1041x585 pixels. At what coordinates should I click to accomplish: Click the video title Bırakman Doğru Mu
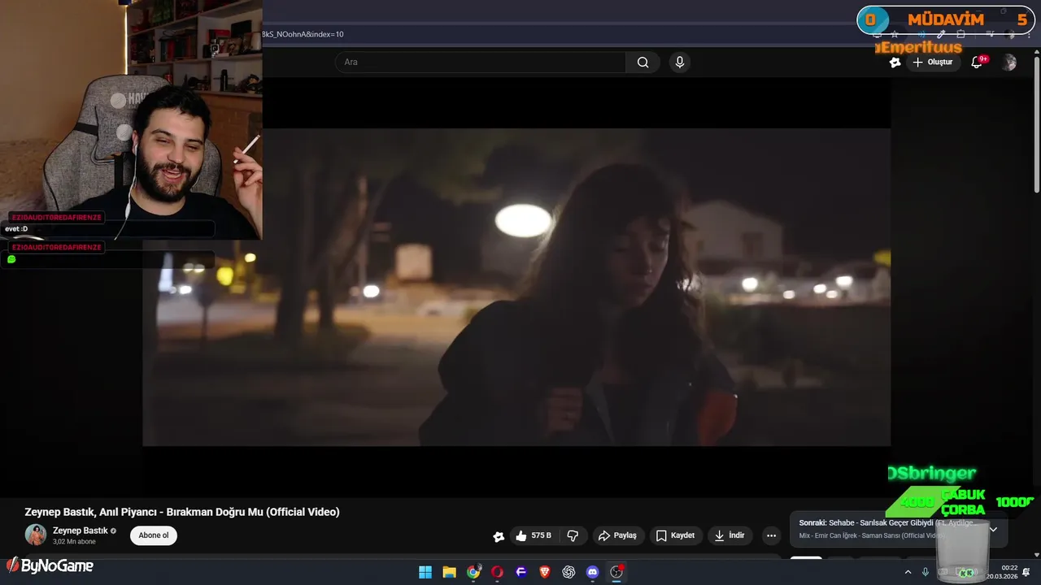[x=182, y=512]
